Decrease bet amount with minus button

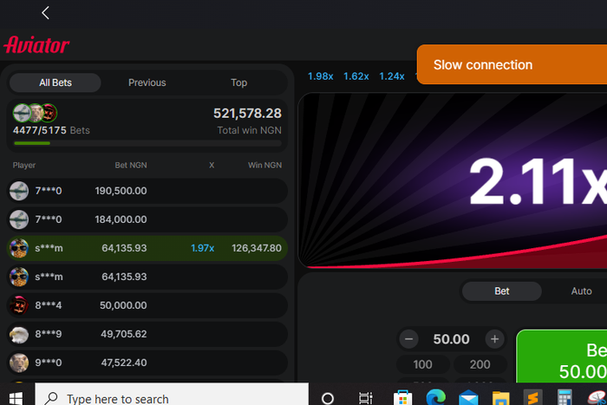409,339
